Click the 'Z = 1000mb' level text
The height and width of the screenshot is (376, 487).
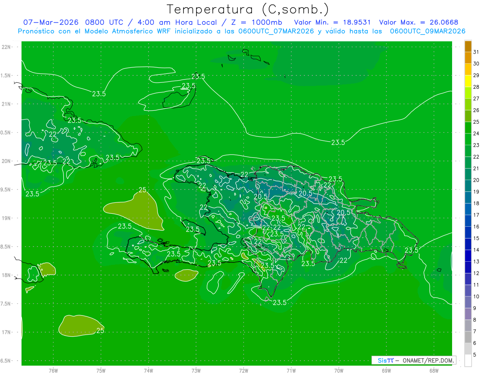coord(257,22)
